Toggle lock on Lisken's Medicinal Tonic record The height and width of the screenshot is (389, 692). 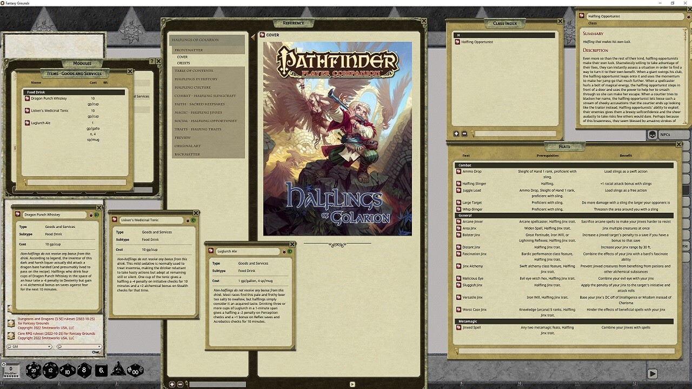coord(188,220)
